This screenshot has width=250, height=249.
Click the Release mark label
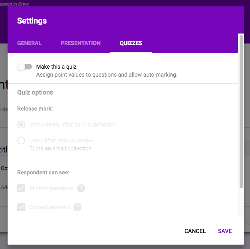pyautogui.click(x=35, y=109)
